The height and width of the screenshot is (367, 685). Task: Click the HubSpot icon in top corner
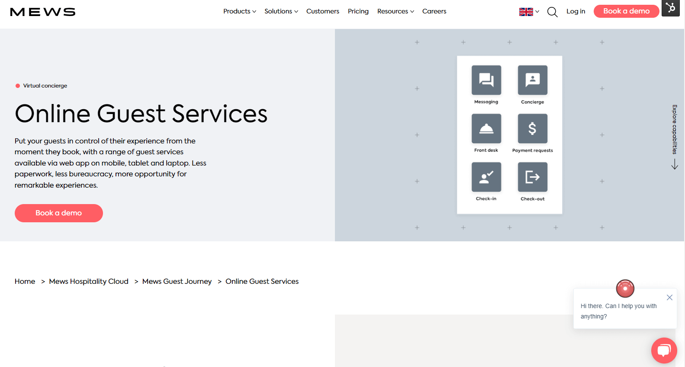670,8
